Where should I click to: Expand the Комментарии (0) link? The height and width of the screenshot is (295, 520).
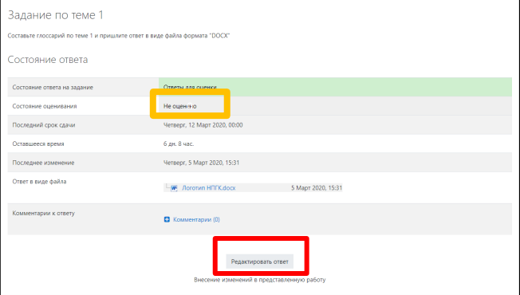196,219
